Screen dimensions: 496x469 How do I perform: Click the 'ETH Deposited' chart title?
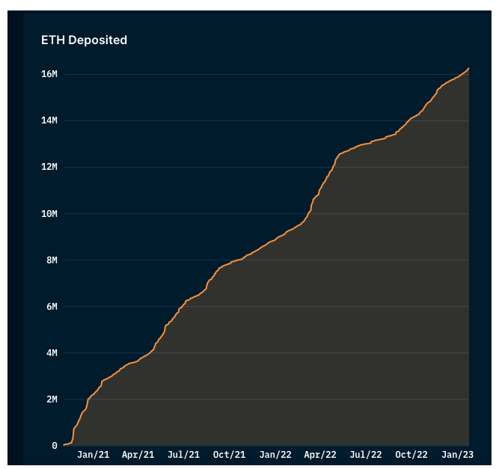click(x=84, y=40)
